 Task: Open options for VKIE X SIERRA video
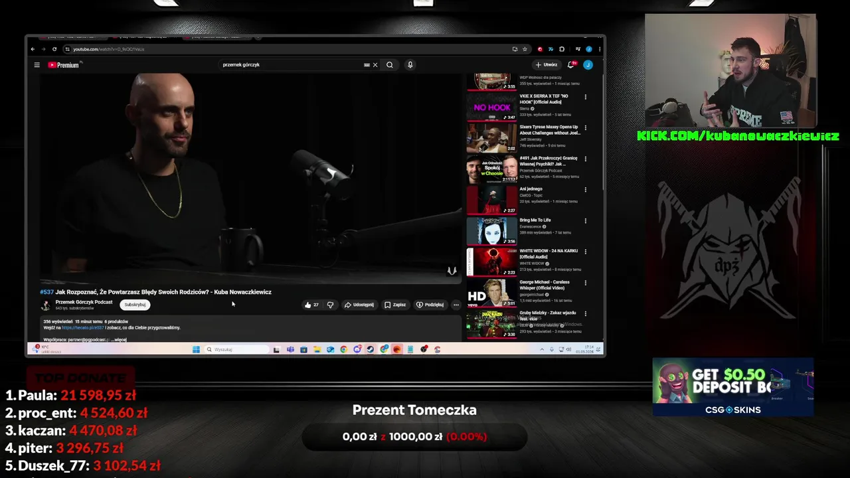(585, 97)
